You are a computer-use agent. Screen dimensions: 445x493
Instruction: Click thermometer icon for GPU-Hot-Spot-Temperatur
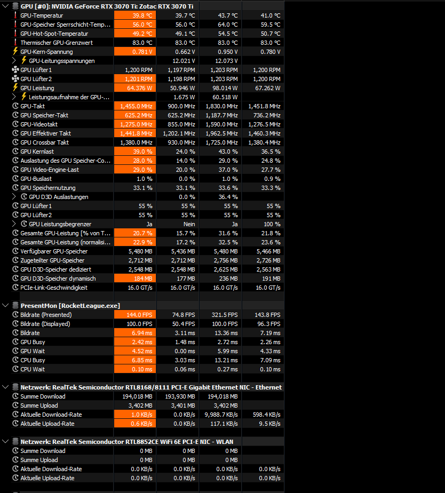point(15,33)
